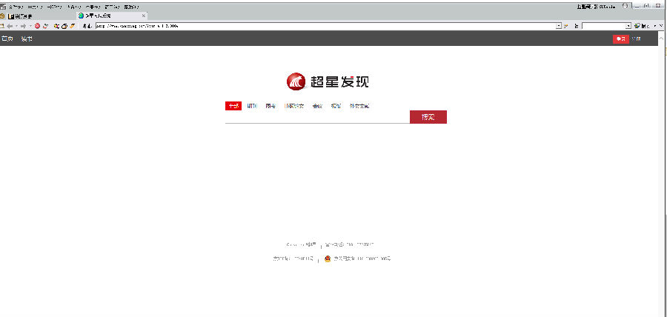
Task: Open the Favorites star icon in toolbar
Action: click(56, 26)
